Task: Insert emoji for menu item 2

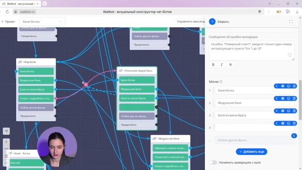Action: point(288,99)
